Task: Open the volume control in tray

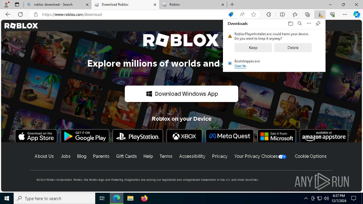Action: pos(326,198)
